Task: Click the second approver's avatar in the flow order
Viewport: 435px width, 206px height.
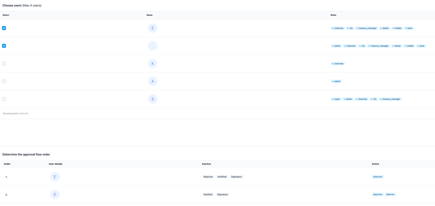Action: click(x=55, y=194)
